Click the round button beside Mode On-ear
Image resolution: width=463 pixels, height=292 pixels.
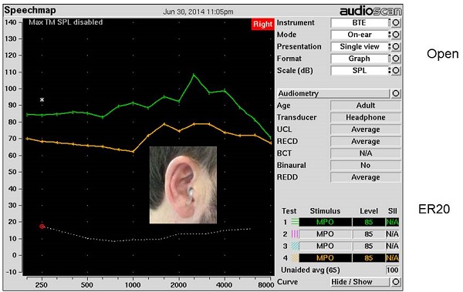point(396,35)
